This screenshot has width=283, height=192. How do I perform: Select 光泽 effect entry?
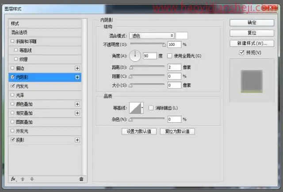click(x=45, y=95)
